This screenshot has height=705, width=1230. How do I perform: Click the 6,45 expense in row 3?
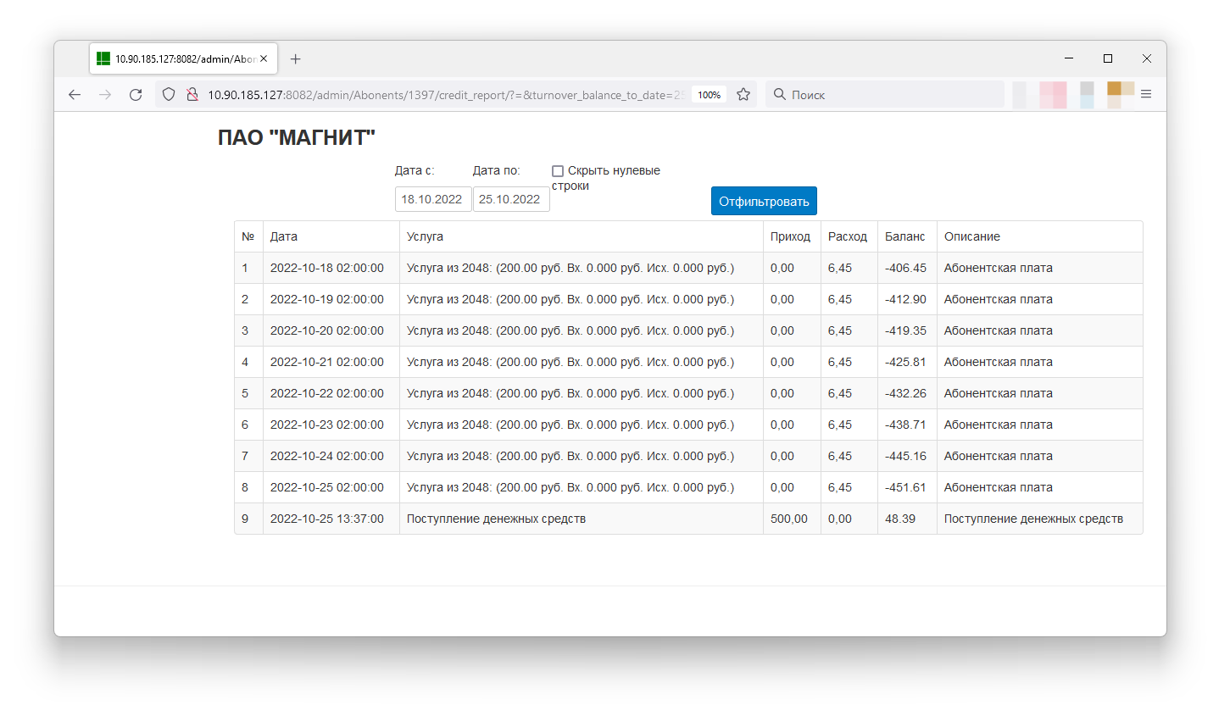[x=840, y=330]
